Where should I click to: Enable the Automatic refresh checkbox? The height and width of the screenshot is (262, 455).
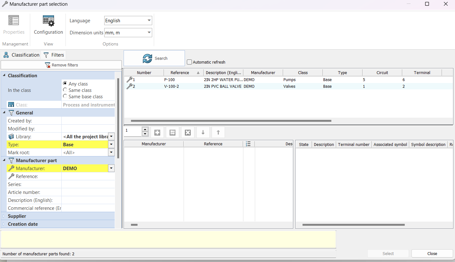tap(189, 62)
